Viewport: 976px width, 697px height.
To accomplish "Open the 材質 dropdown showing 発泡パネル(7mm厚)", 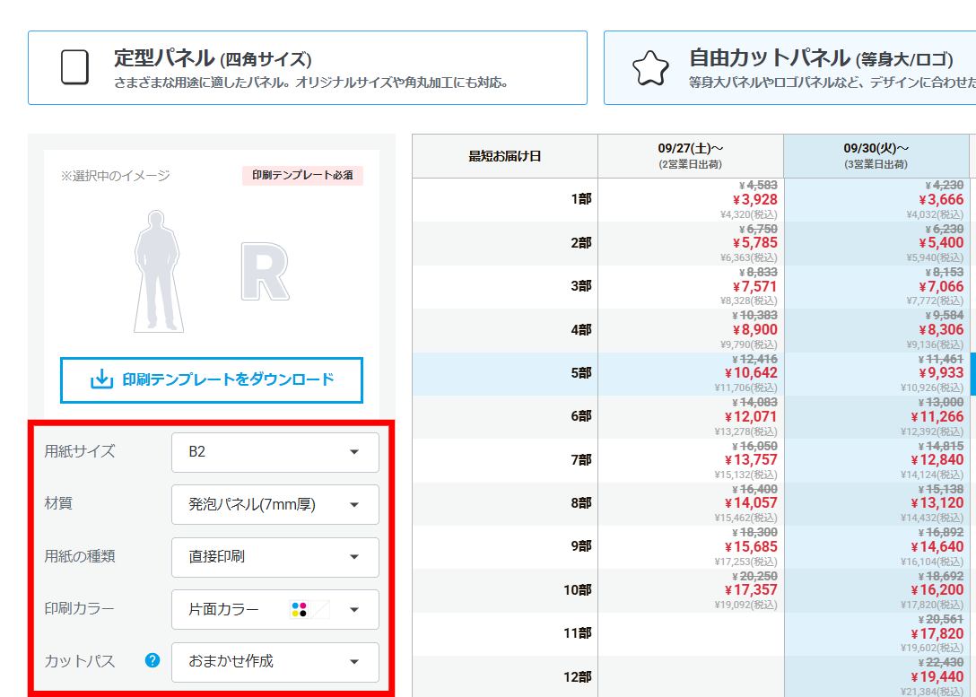I will [274, 505].
